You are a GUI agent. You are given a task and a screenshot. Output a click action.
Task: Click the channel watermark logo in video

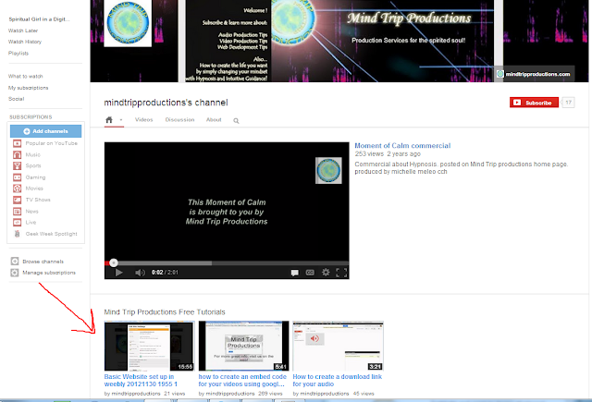328,170
